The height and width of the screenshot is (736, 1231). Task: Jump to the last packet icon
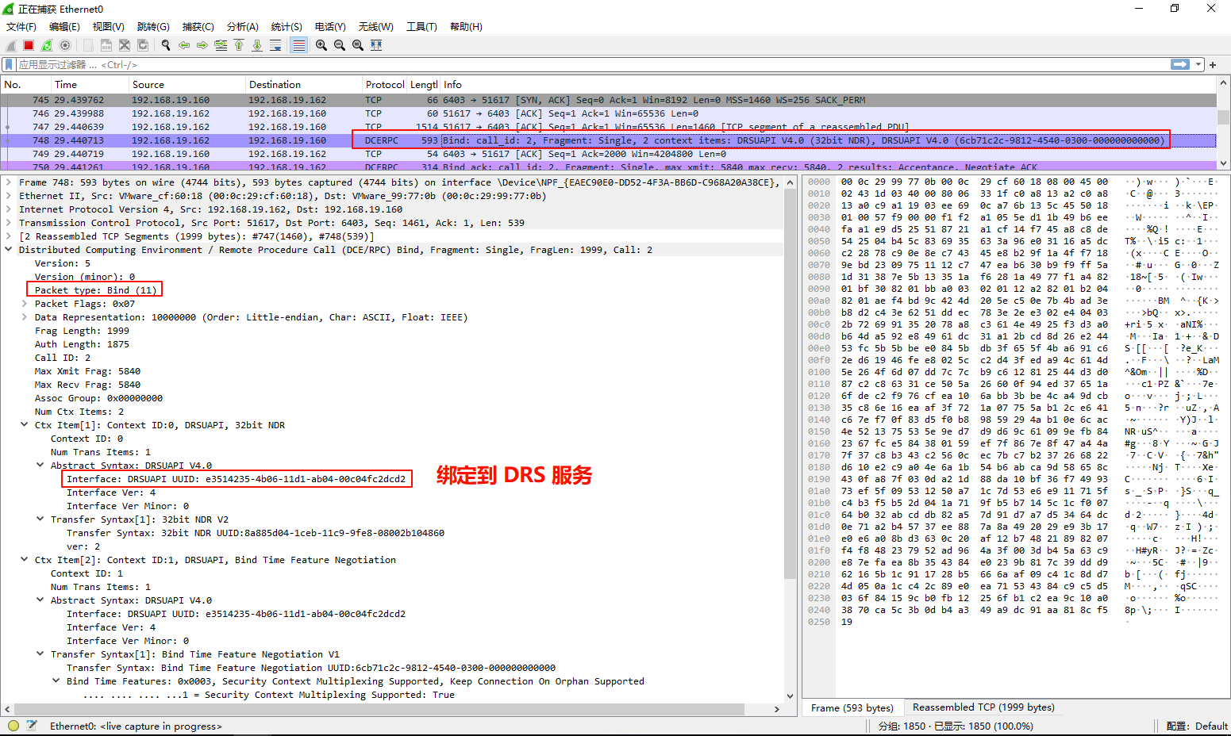[x=257, y=45]
